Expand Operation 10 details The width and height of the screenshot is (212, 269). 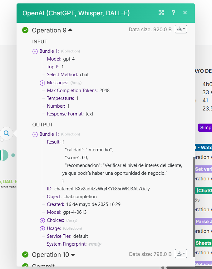point(73,255)
